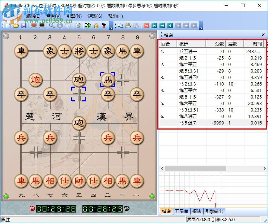Open the 编辑(E) menu

33,16
